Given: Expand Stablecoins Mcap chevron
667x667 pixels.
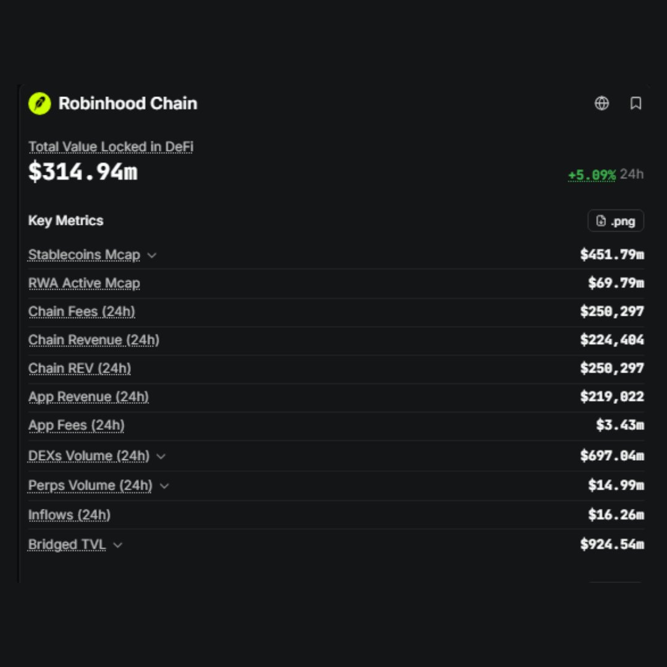Looking at the screenshot, I should (x=152, y=255).
